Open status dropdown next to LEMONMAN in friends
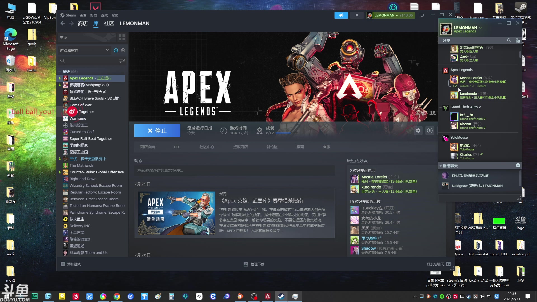The width and height of the screenshot is (537, 302). pos(481,28)
